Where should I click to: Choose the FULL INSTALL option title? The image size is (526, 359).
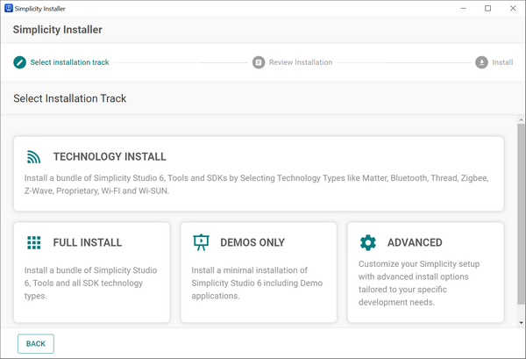pos(88,242)
